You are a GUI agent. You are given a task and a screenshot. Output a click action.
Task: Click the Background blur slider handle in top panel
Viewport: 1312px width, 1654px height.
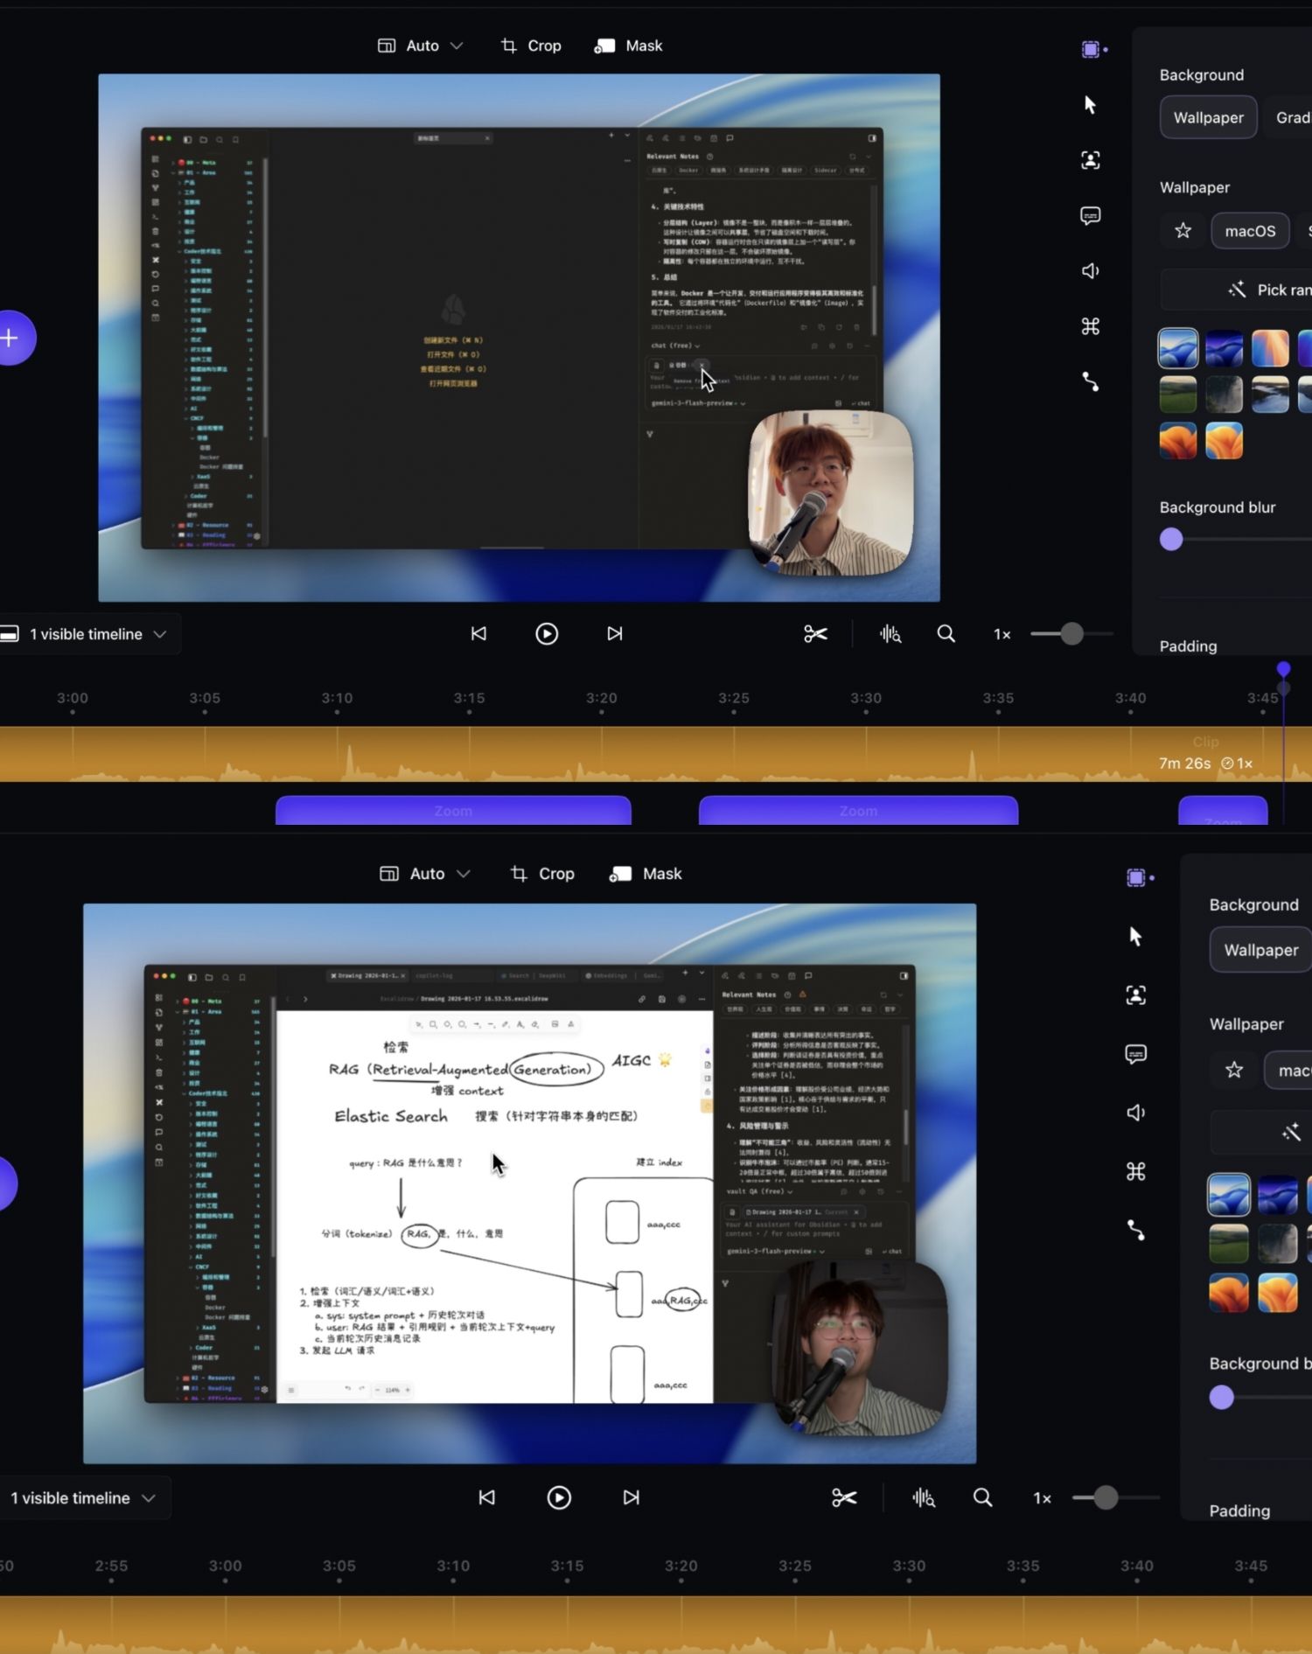(x=1171, y=540)
